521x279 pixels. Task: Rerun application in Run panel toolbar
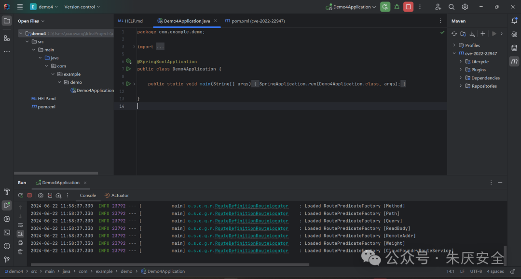[20, 196]
